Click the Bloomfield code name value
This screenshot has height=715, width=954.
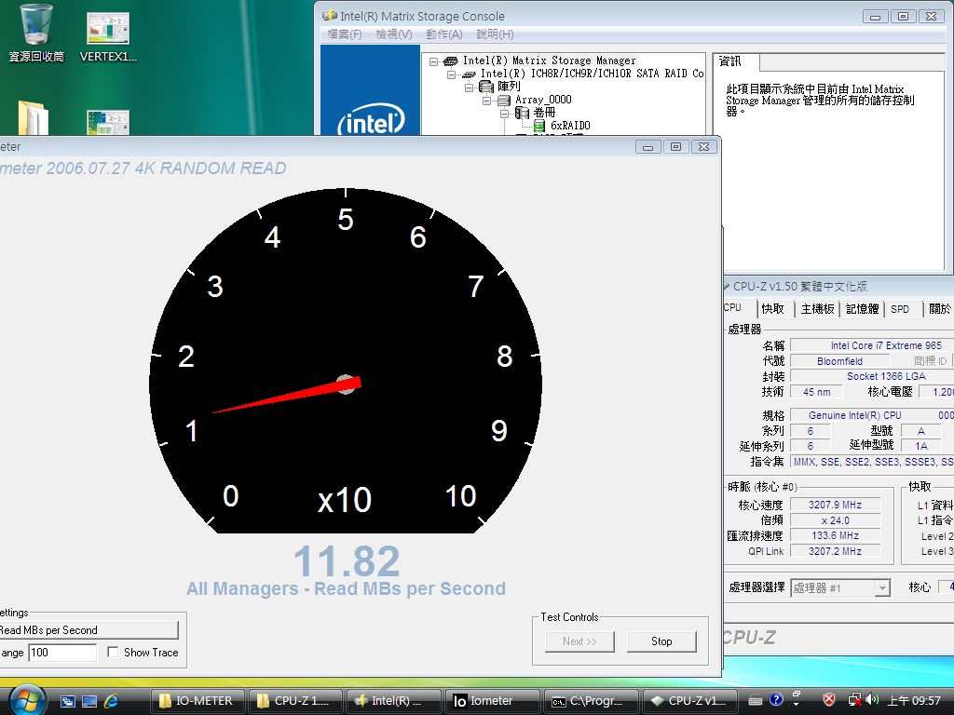coord(839,361)
